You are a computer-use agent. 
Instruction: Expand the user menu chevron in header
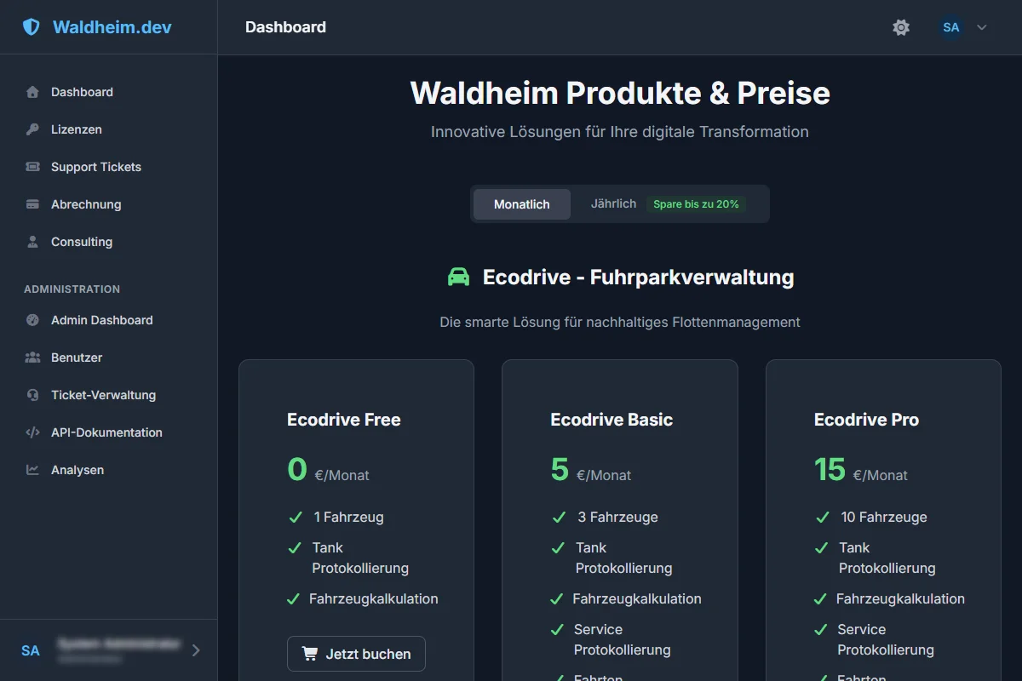[982, 27]
